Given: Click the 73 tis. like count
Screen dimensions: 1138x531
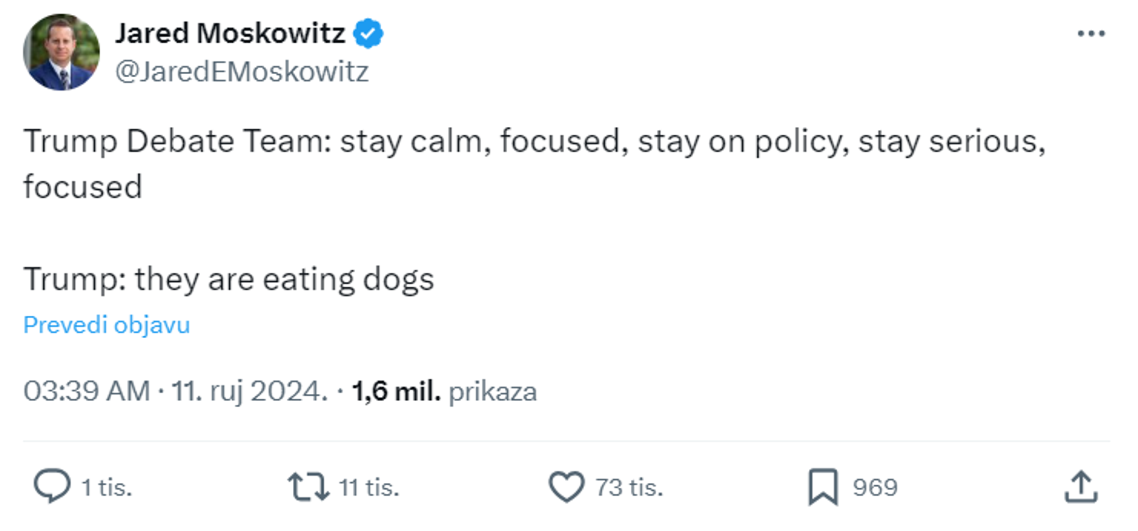Looking at the screenshot, I should click(629, 487).
